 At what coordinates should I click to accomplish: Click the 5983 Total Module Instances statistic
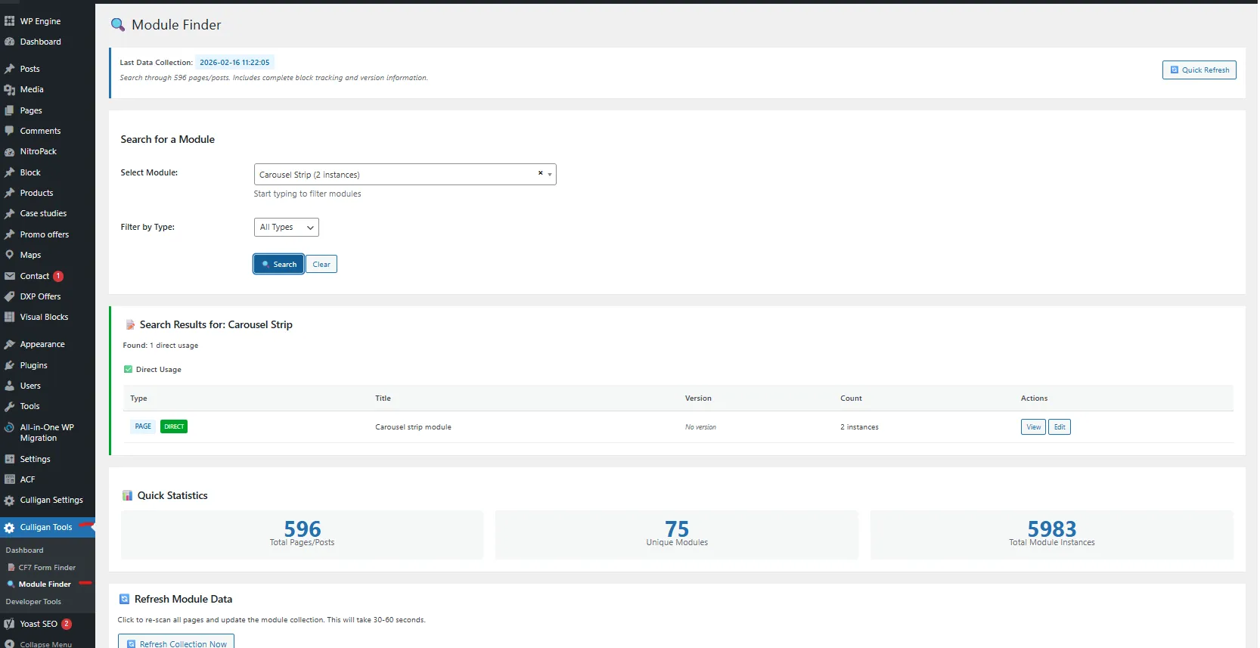click(x=1051, y=535)
